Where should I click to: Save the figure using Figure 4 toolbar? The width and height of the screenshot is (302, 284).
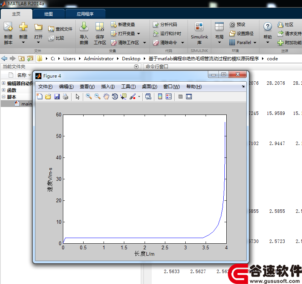point(57,96)
